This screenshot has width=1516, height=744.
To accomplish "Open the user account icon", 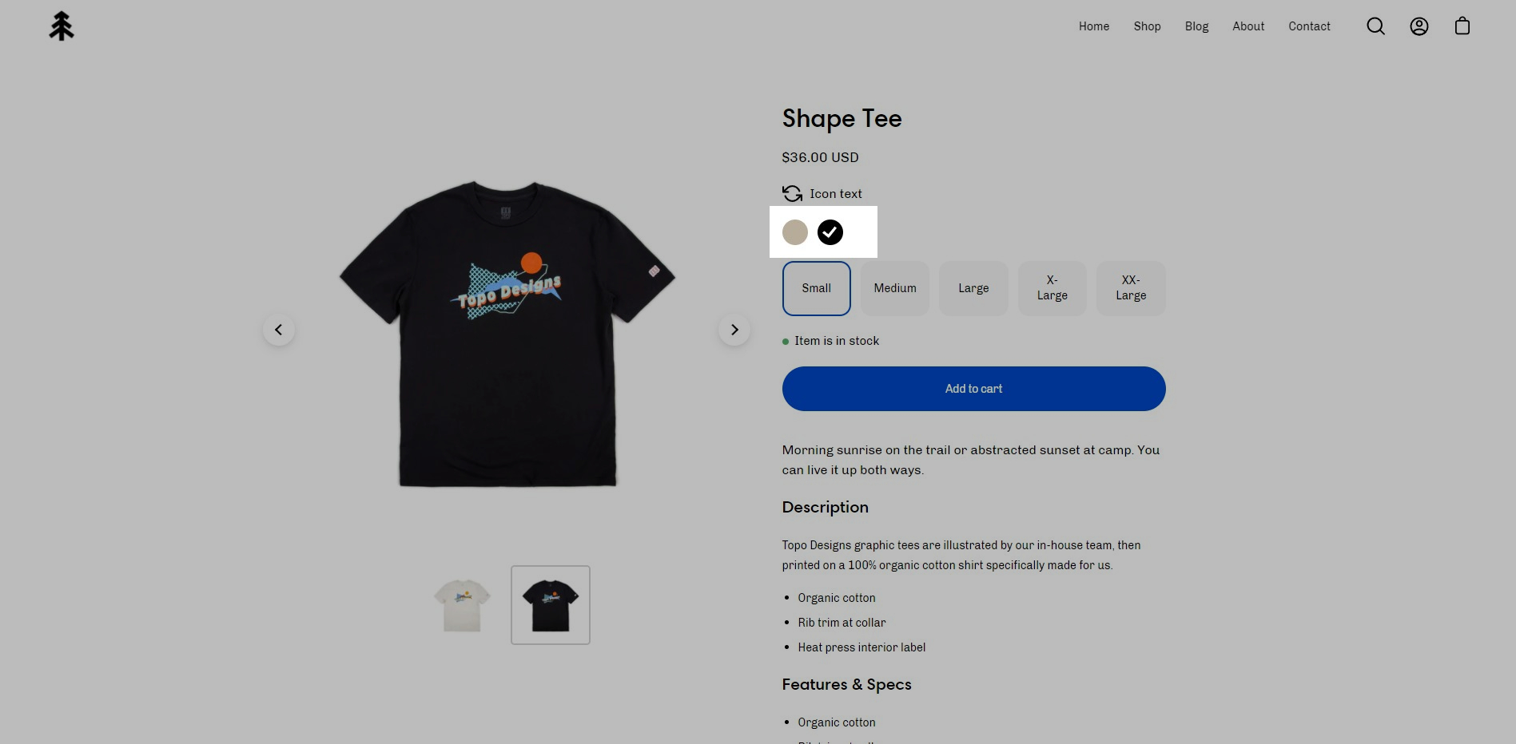I will coord(1419,26).
